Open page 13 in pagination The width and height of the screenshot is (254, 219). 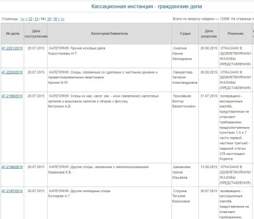tap(36, 19)
